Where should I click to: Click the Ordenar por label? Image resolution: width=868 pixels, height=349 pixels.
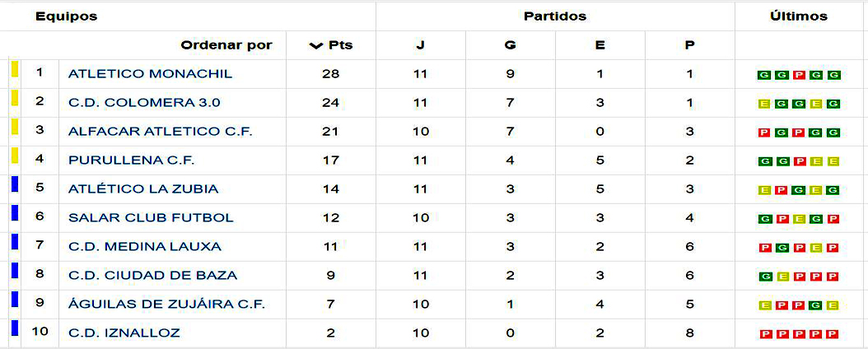[x=226, y=45]
